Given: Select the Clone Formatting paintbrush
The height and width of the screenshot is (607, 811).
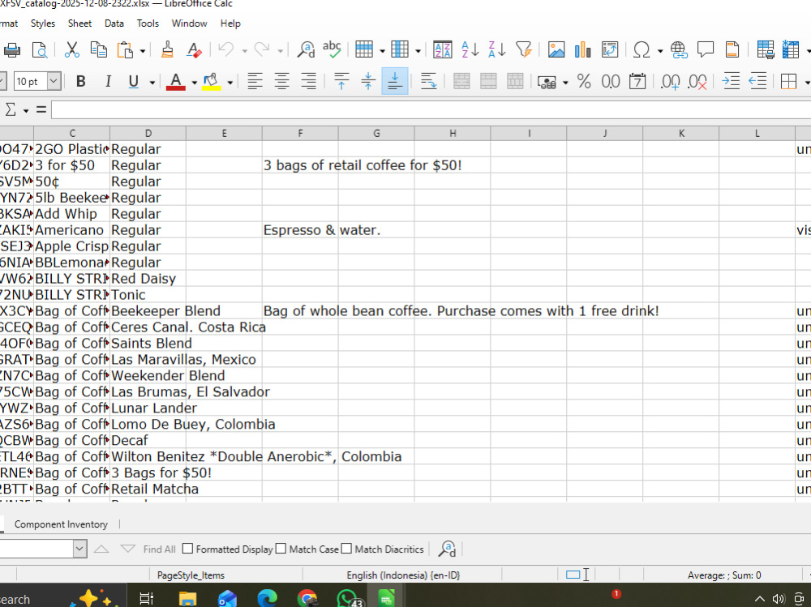Looking at the screenshot, I should pyautogui.click(x=167, y=50).
